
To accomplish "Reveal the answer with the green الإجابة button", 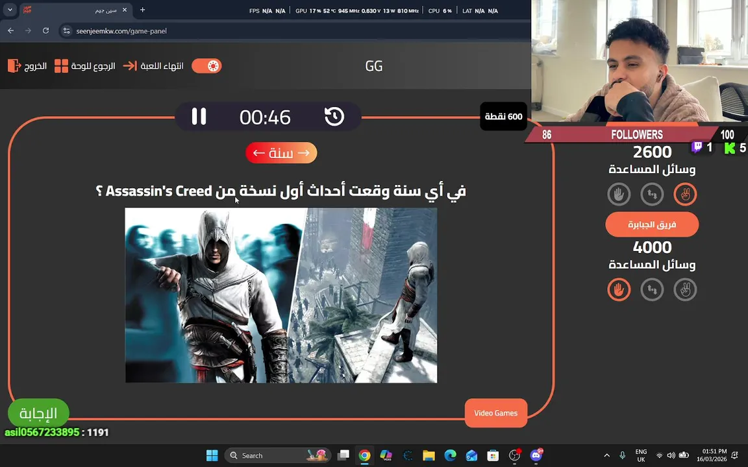I will point(39,413).
